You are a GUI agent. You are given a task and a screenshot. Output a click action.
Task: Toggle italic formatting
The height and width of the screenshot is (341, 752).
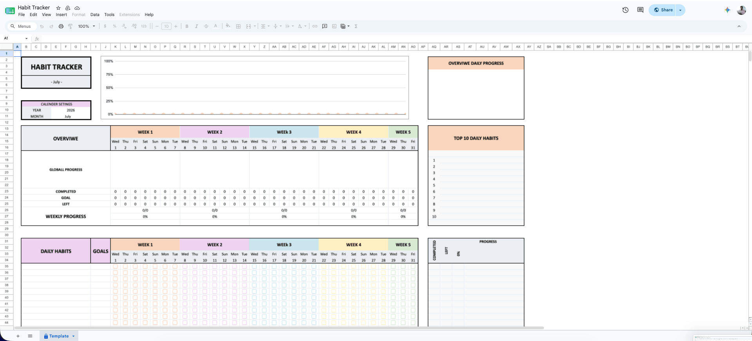(196, 26)
